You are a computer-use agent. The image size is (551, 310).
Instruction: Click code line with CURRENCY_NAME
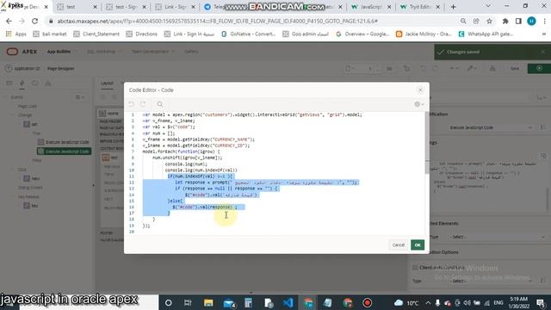[x=199, y=139]
